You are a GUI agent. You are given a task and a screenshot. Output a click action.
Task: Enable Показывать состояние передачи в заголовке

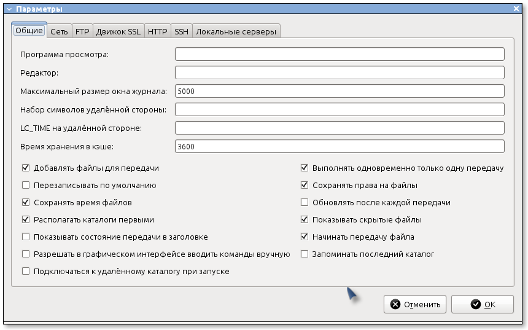click(x=26, y=237)
